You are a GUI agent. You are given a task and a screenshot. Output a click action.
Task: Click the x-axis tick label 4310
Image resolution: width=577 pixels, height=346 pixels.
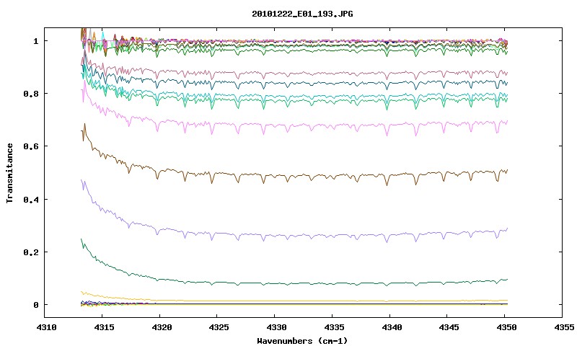(46, 327)
